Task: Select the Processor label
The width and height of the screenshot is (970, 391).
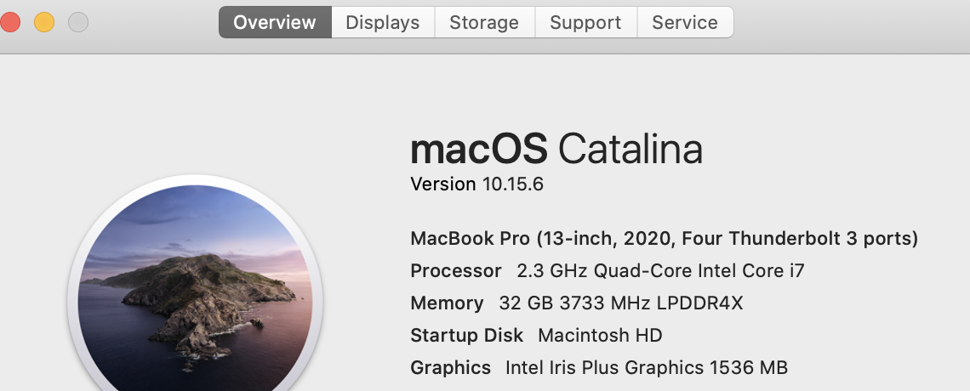Action: (x=456, y=271)
